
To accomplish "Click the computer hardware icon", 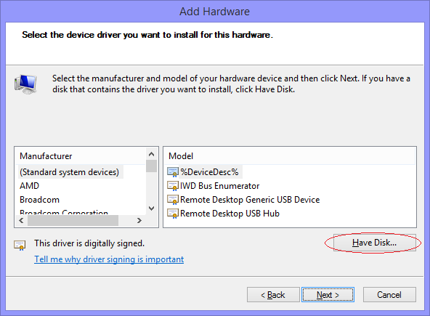I will pyautogui.click(x=25, y=84).
